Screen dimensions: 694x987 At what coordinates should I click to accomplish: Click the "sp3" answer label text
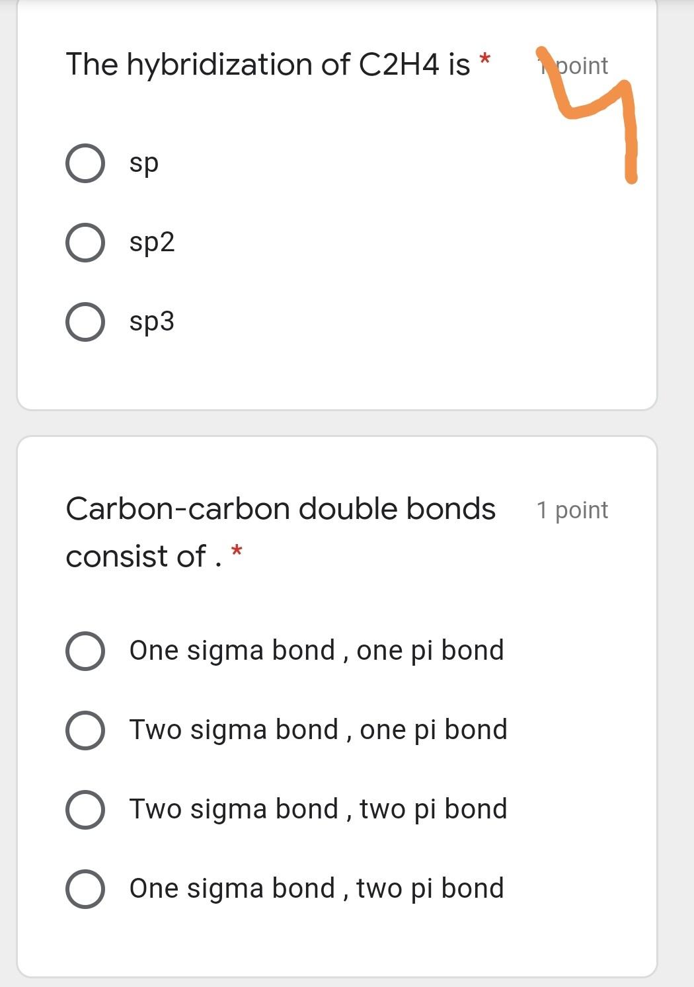click(152, 322)
